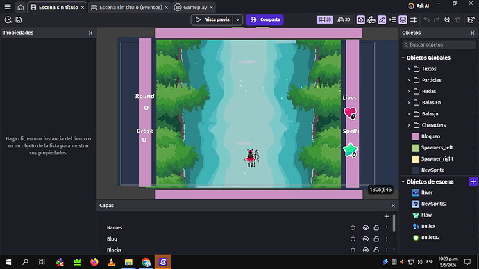Open three-dot menu for Bloqueo object
Screen dimensions: 479x269
coord(473,136)
